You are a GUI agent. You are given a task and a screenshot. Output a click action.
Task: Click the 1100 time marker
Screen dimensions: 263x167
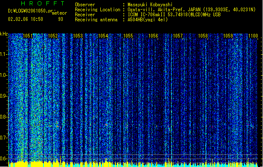(x=253, y=36)
